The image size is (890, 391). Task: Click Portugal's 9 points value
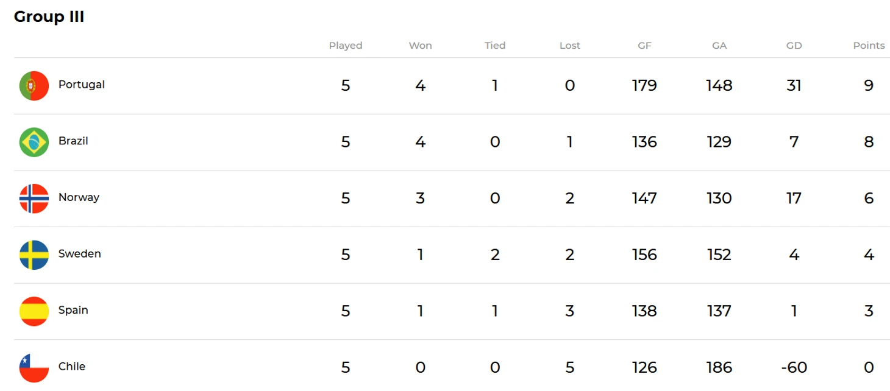tap(869, 85)
